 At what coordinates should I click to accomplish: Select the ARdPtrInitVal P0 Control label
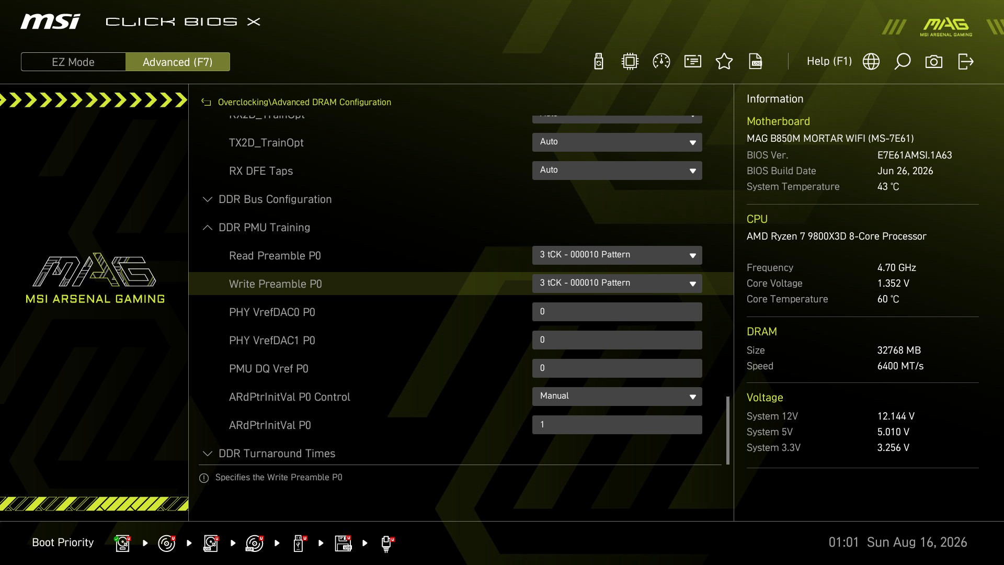[x=290, y=397]
